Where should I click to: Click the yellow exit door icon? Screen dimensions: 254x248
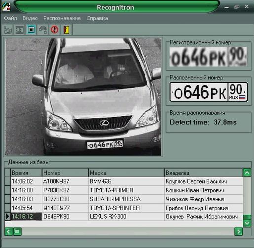coord(66,30)
